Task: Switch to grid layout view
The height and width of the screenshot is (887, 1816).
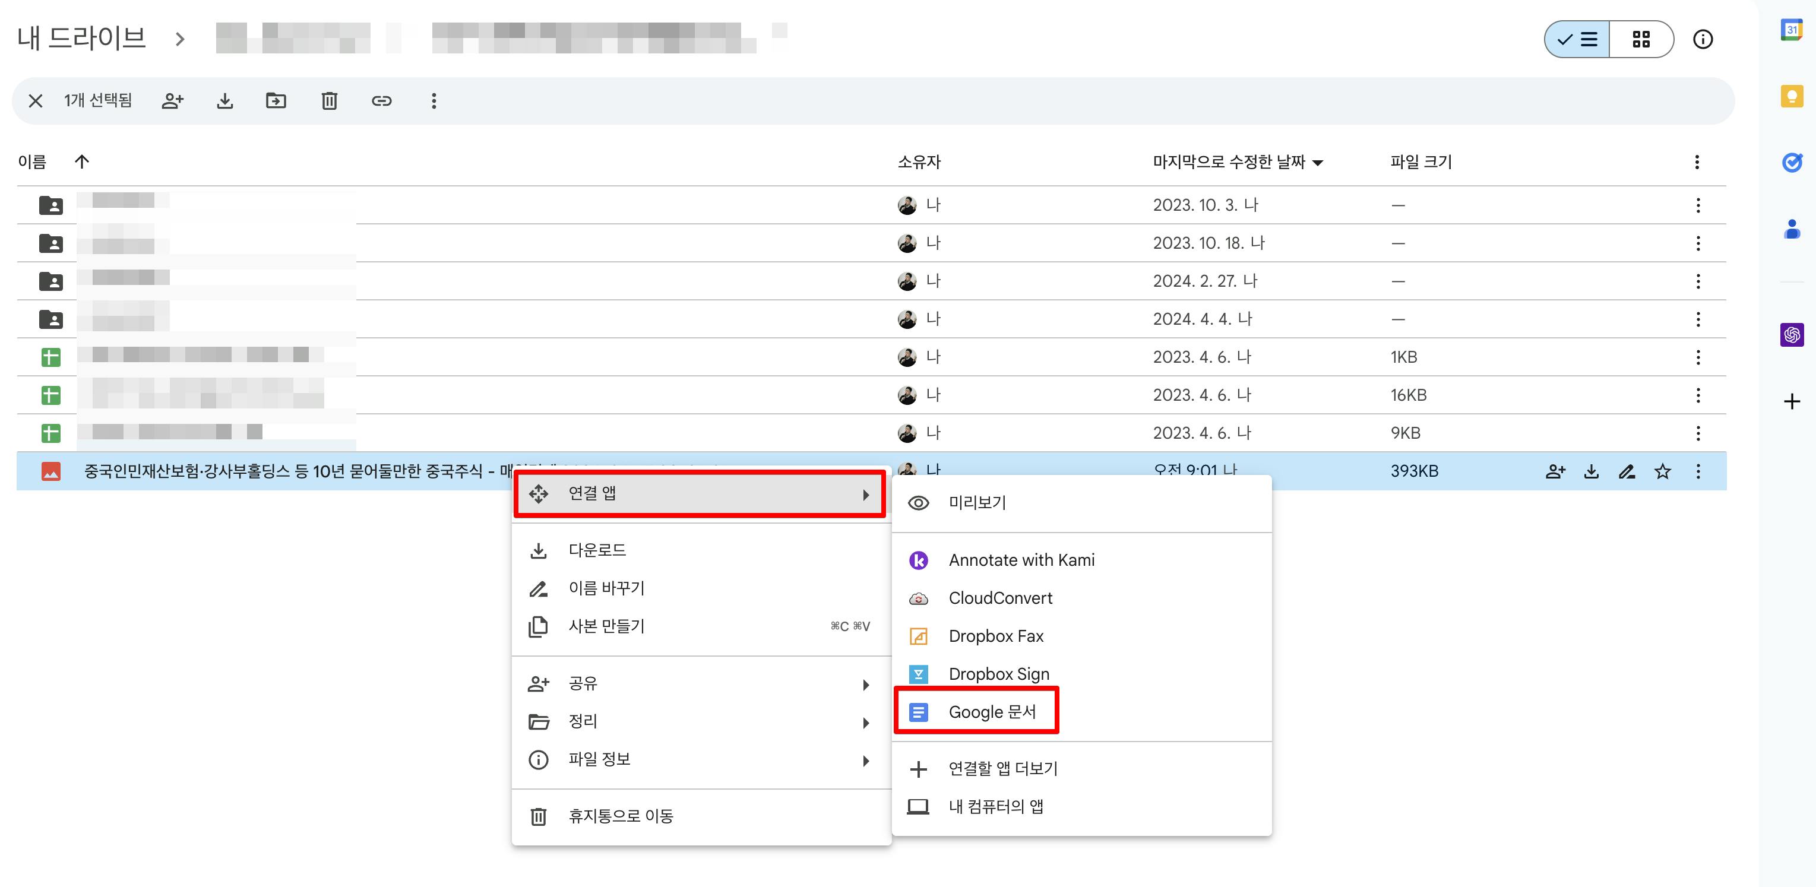Action: coord(1641,39)
